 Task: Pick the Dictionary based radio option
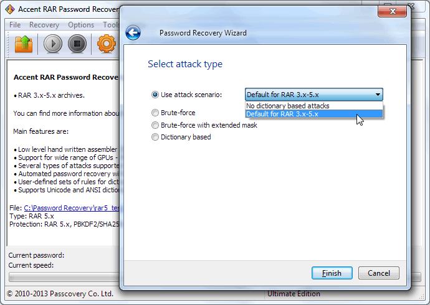click(x=155, y=137)
